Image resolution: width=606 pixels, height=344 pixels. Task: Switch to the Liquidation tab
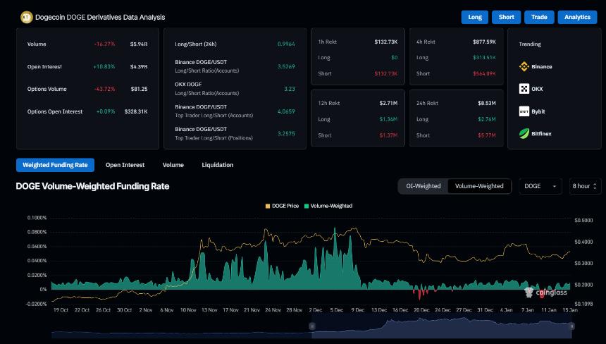(x=218, y=165)
